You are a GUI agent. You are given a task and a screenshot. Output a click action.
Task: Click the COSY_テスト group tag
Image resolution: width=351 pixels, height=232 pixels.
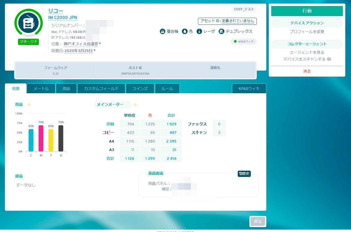coord(244,9)
